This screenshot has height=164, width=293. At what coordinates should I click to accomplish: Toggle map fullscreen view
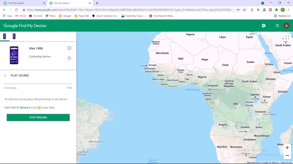click(287, 37)
